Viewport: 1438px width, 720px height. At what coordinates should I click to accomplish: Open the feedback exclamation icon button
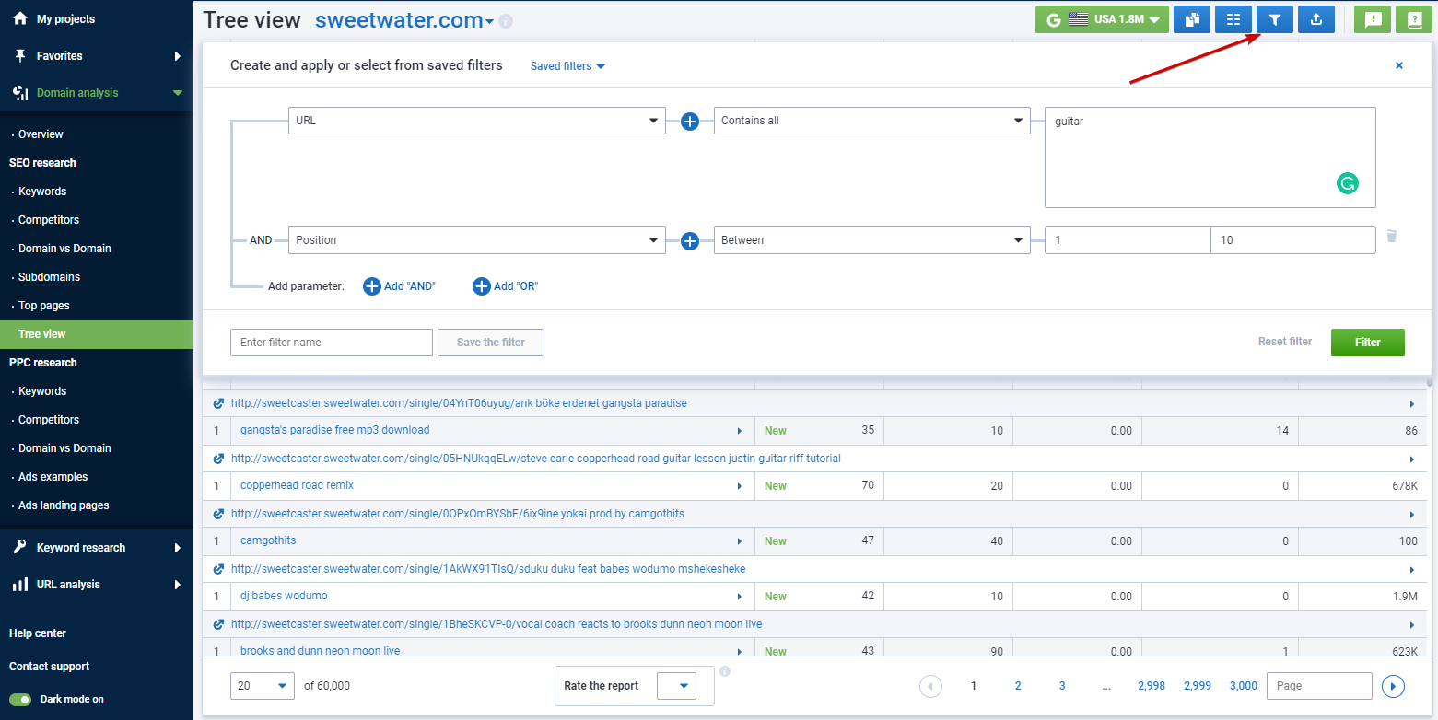point(1373,19)
